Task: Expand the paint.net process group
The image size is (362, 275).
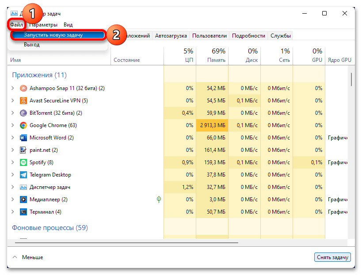Action: [13, 150]
